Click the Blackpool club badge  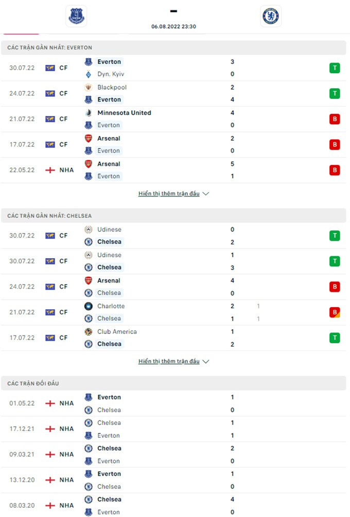click(x=89, y=88)
